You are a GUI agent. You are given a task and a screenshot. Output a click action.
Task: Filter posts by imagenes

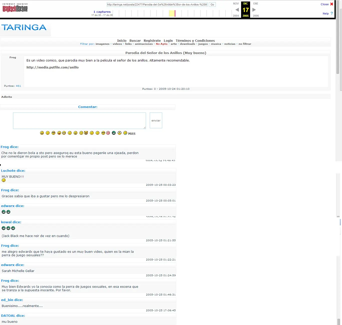(102, 44)
